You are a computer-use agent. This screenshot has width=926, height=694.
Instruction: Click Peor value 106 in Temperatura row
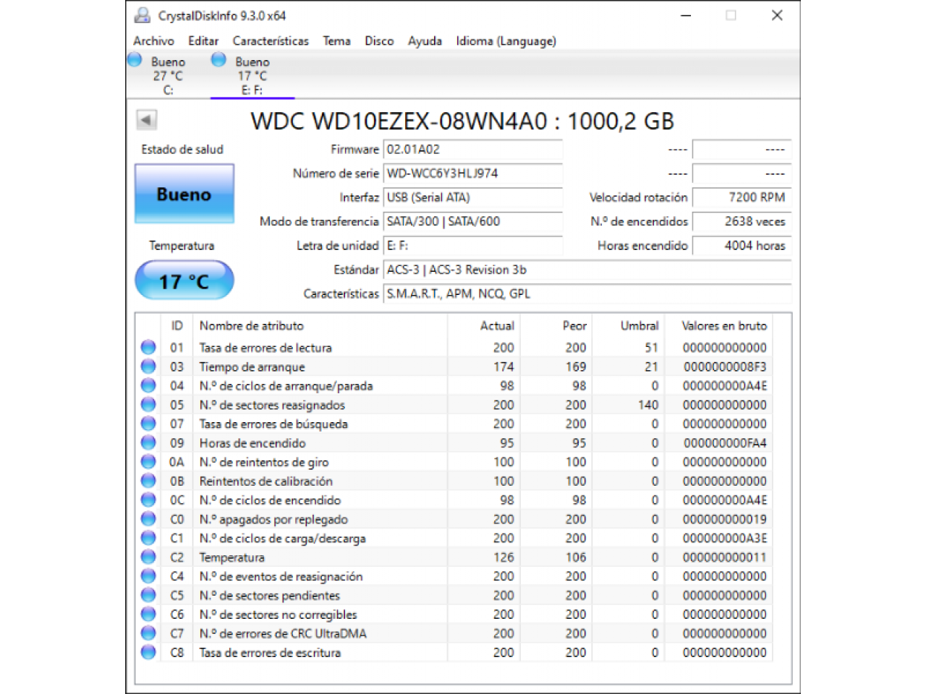coord(576,557)
